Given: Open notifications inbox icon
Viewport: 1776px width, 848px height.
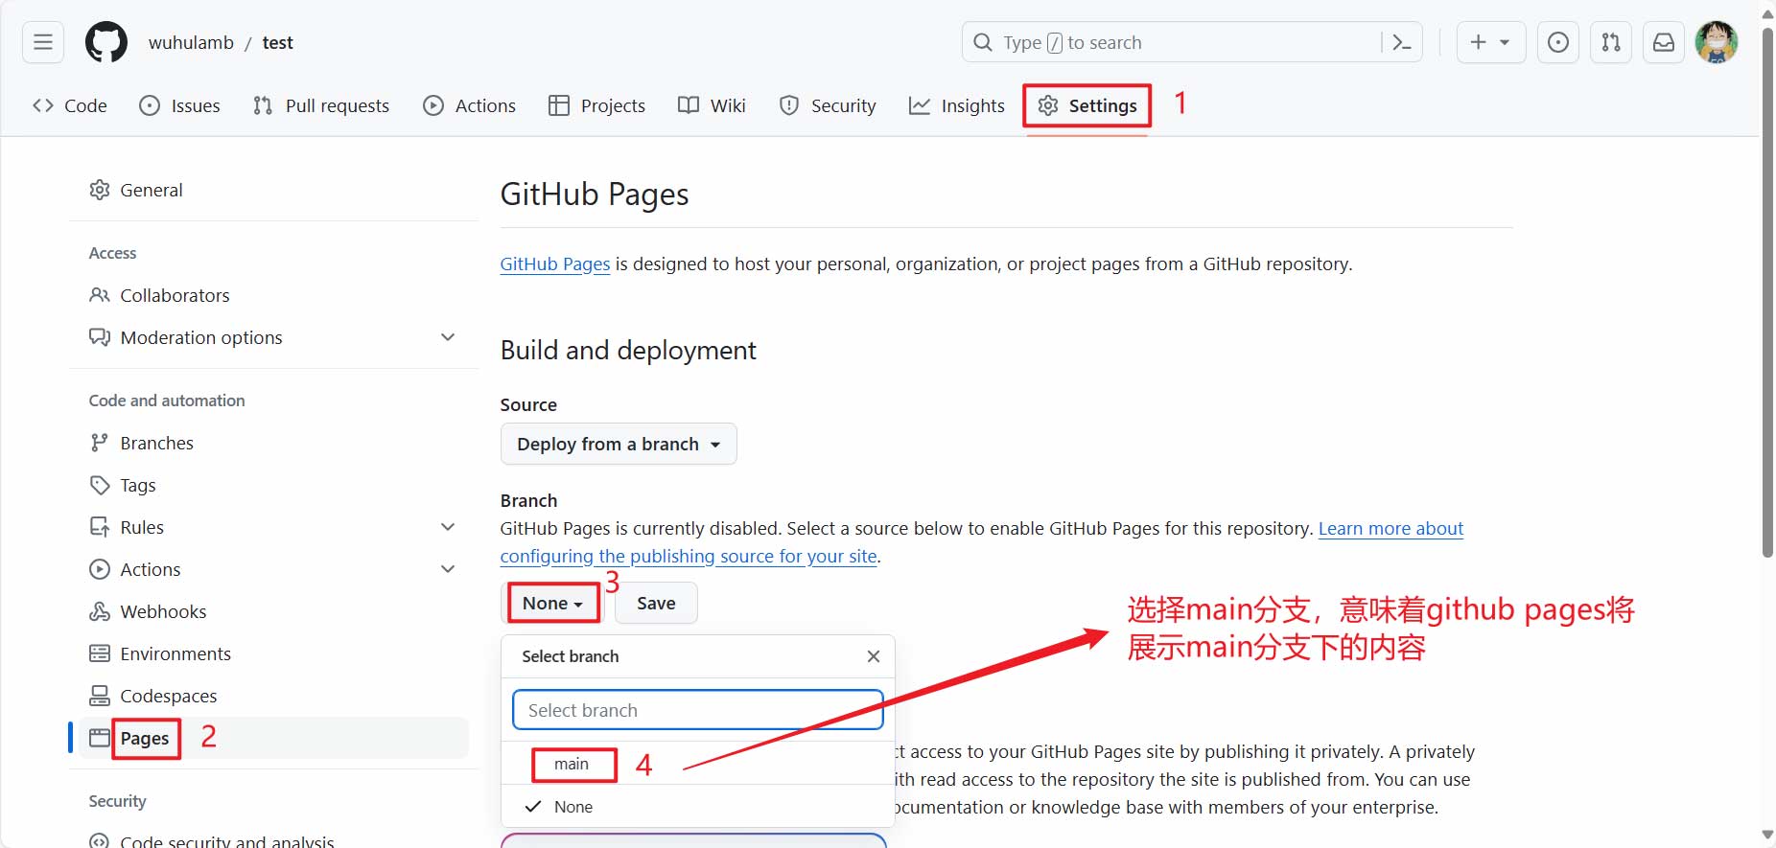Looking at the screenshot, I should coord(1664,42).
